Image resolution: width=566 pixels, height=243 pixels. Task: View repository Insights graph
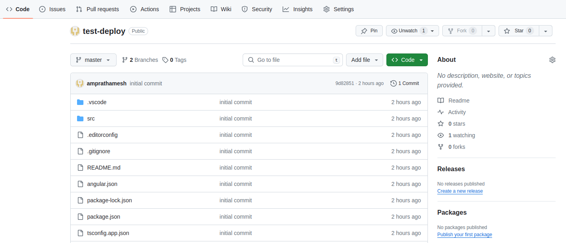(297, 9)
